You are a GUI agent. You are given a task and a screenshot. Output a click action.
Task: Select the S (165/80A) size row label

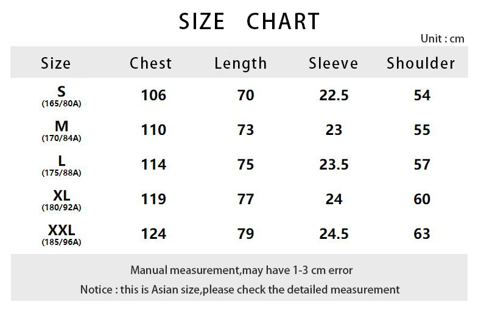pyautogui.click(x=61, y=97)
